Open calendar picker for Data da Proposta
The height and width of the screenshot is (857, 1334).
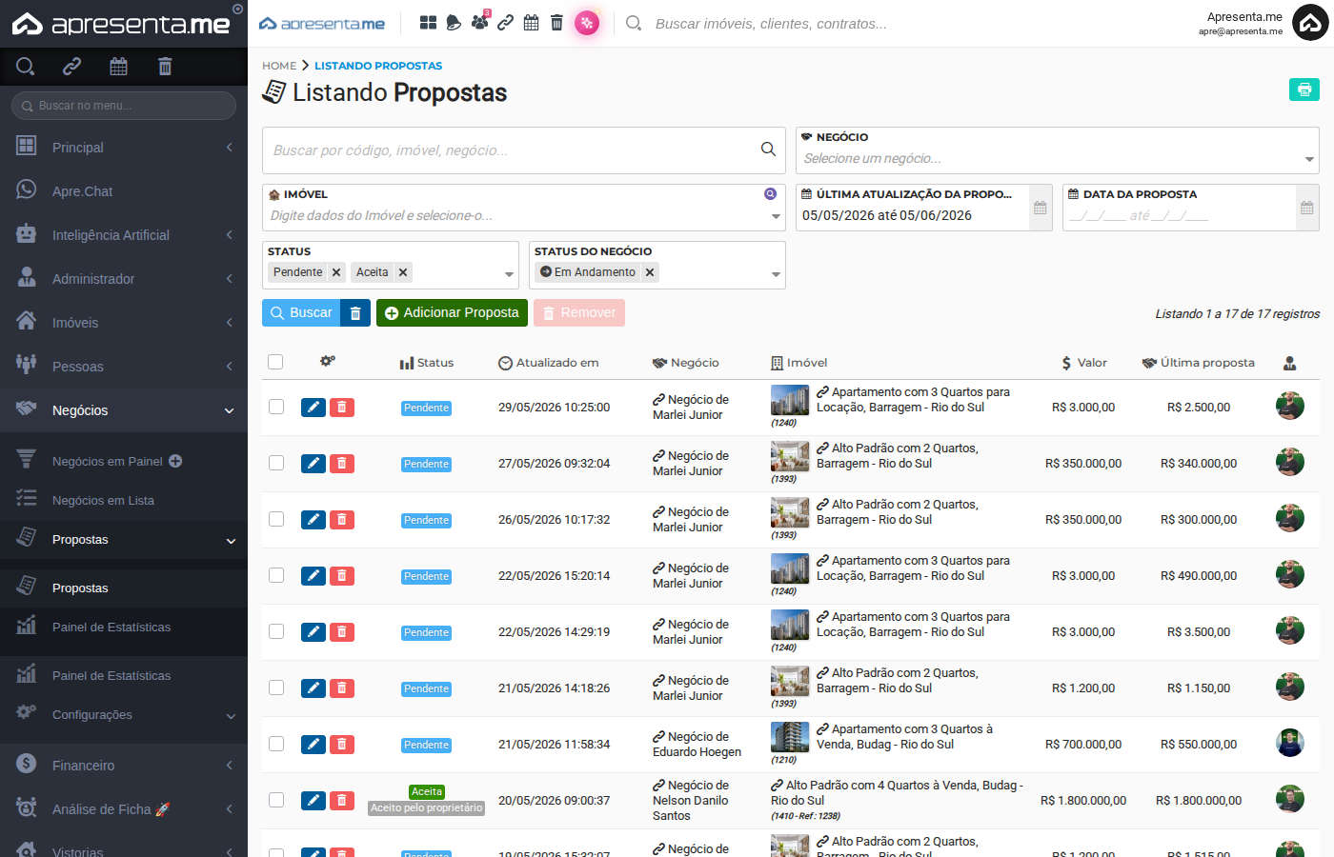pyautogui.click(x=1307, y=208)
